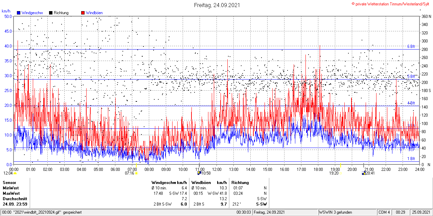Click the 25.09.2021 status bar date
The width and height of the screenshot is (433, 216).
421,212
